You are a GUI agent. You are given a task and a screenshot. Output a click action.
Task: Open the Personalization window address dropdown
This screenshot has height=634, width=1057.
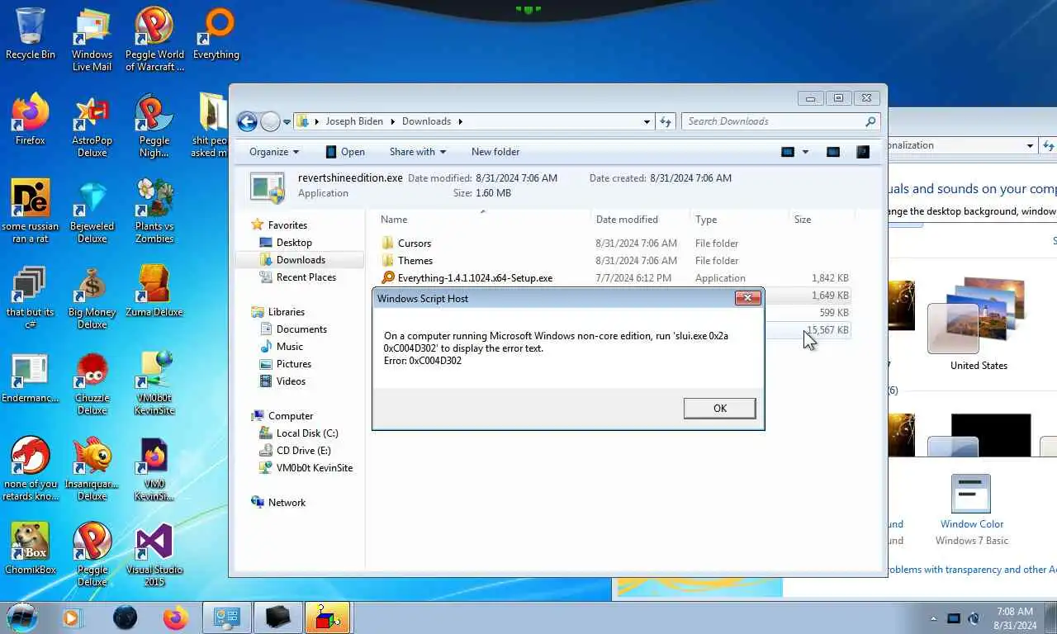[x=1030, y=146]
